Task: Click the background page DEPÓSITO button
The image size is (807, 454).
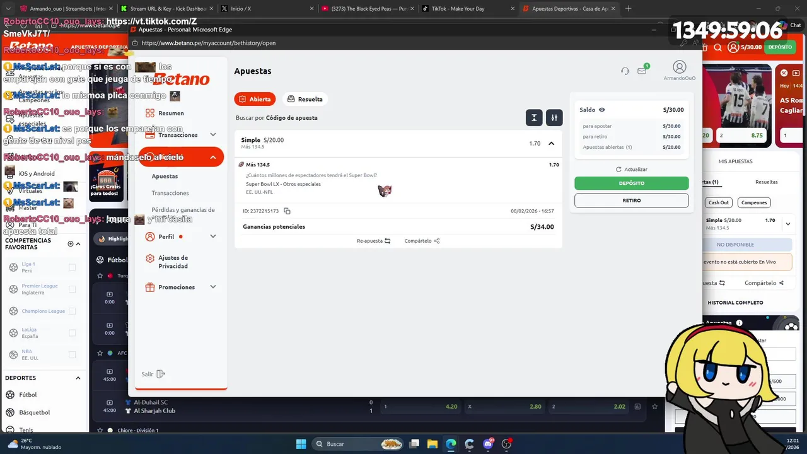Action: (780, 47)
